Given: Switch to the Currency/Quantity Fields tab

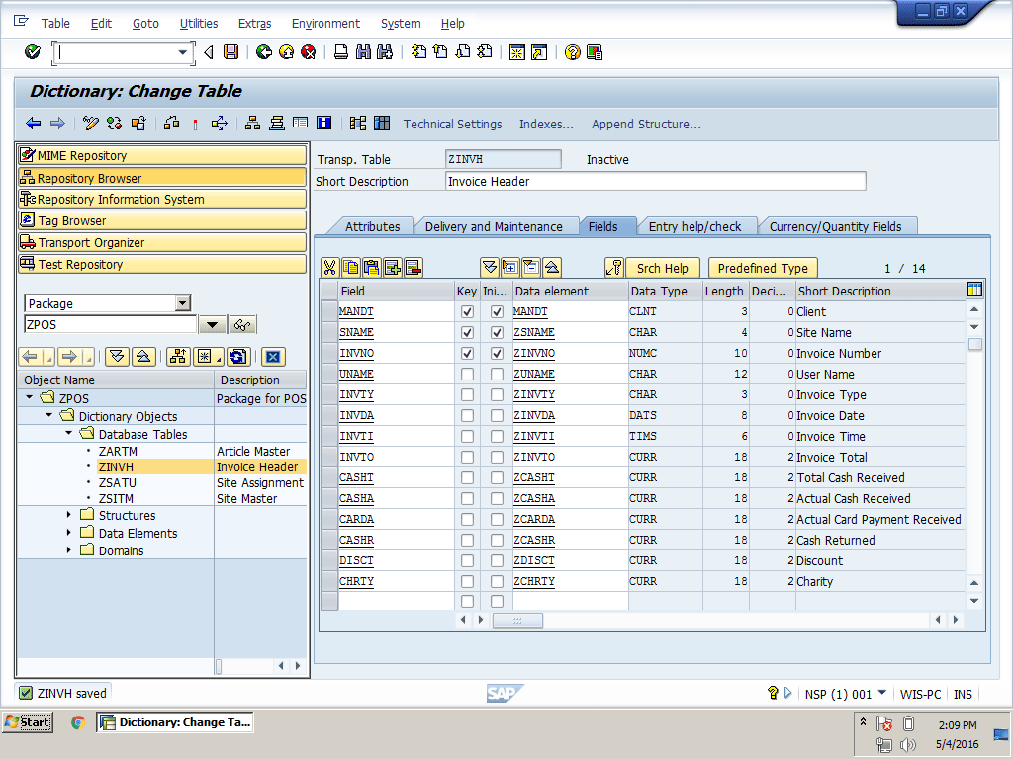Looking at the screenshot, I should 835,226.
